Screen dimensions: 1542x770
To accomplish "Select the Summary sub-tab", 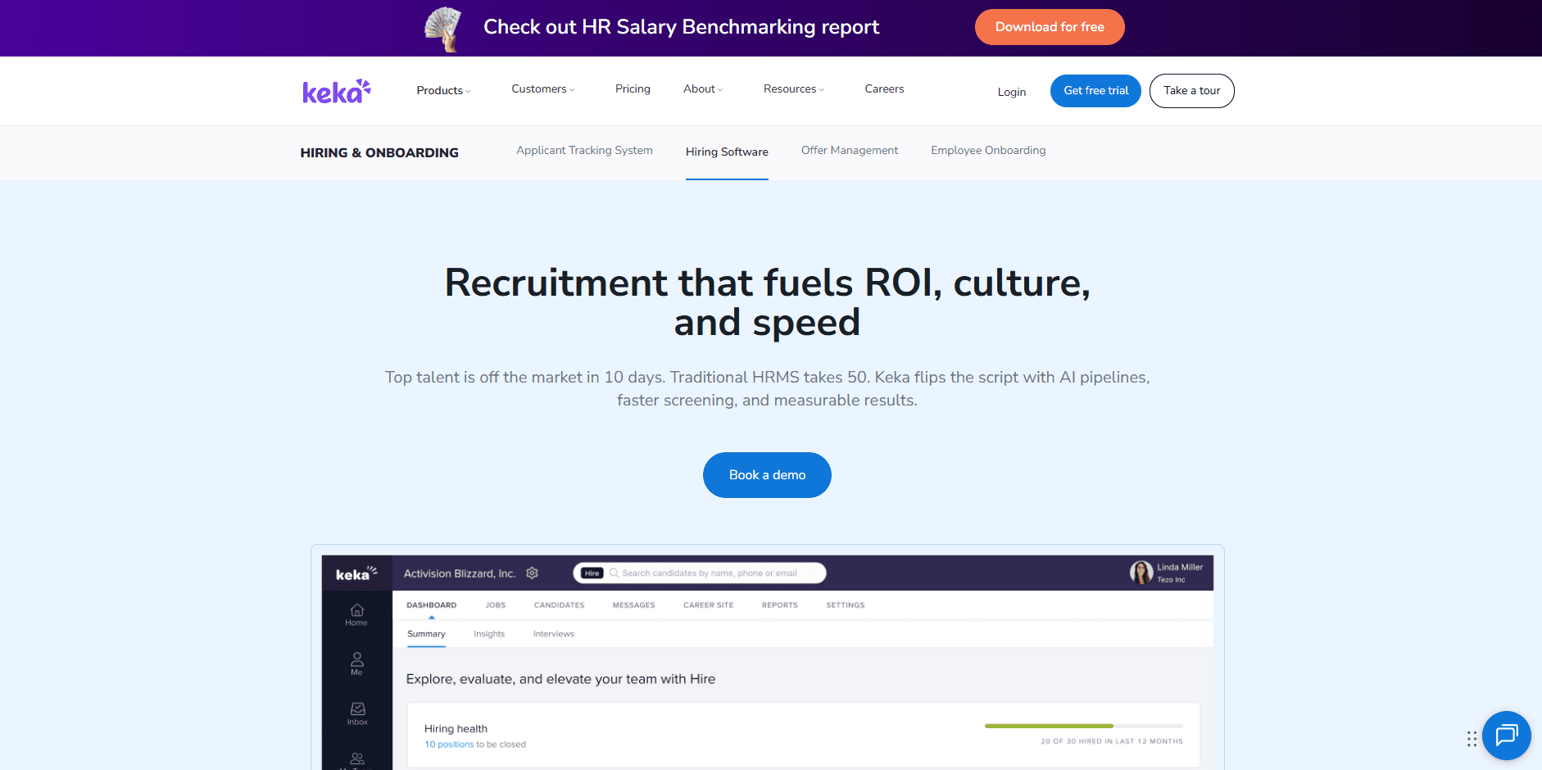I will [426, 634].
